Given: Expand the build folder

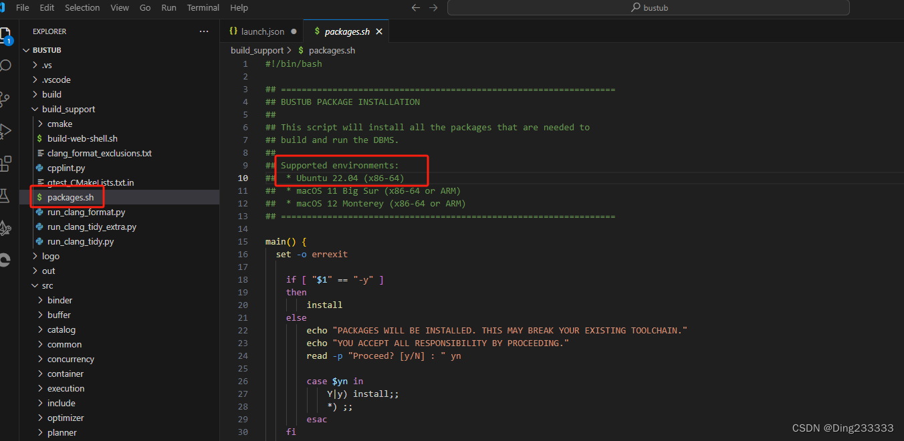Looking at the screenshot, I should [51, 94].
